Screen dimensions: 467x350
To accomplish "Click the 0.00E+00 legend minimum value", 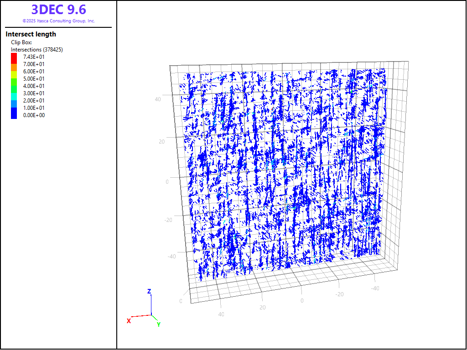I will coord(34,115).
